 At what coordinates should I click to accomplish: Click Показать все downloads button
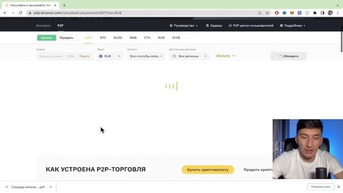tap(320, 187)
